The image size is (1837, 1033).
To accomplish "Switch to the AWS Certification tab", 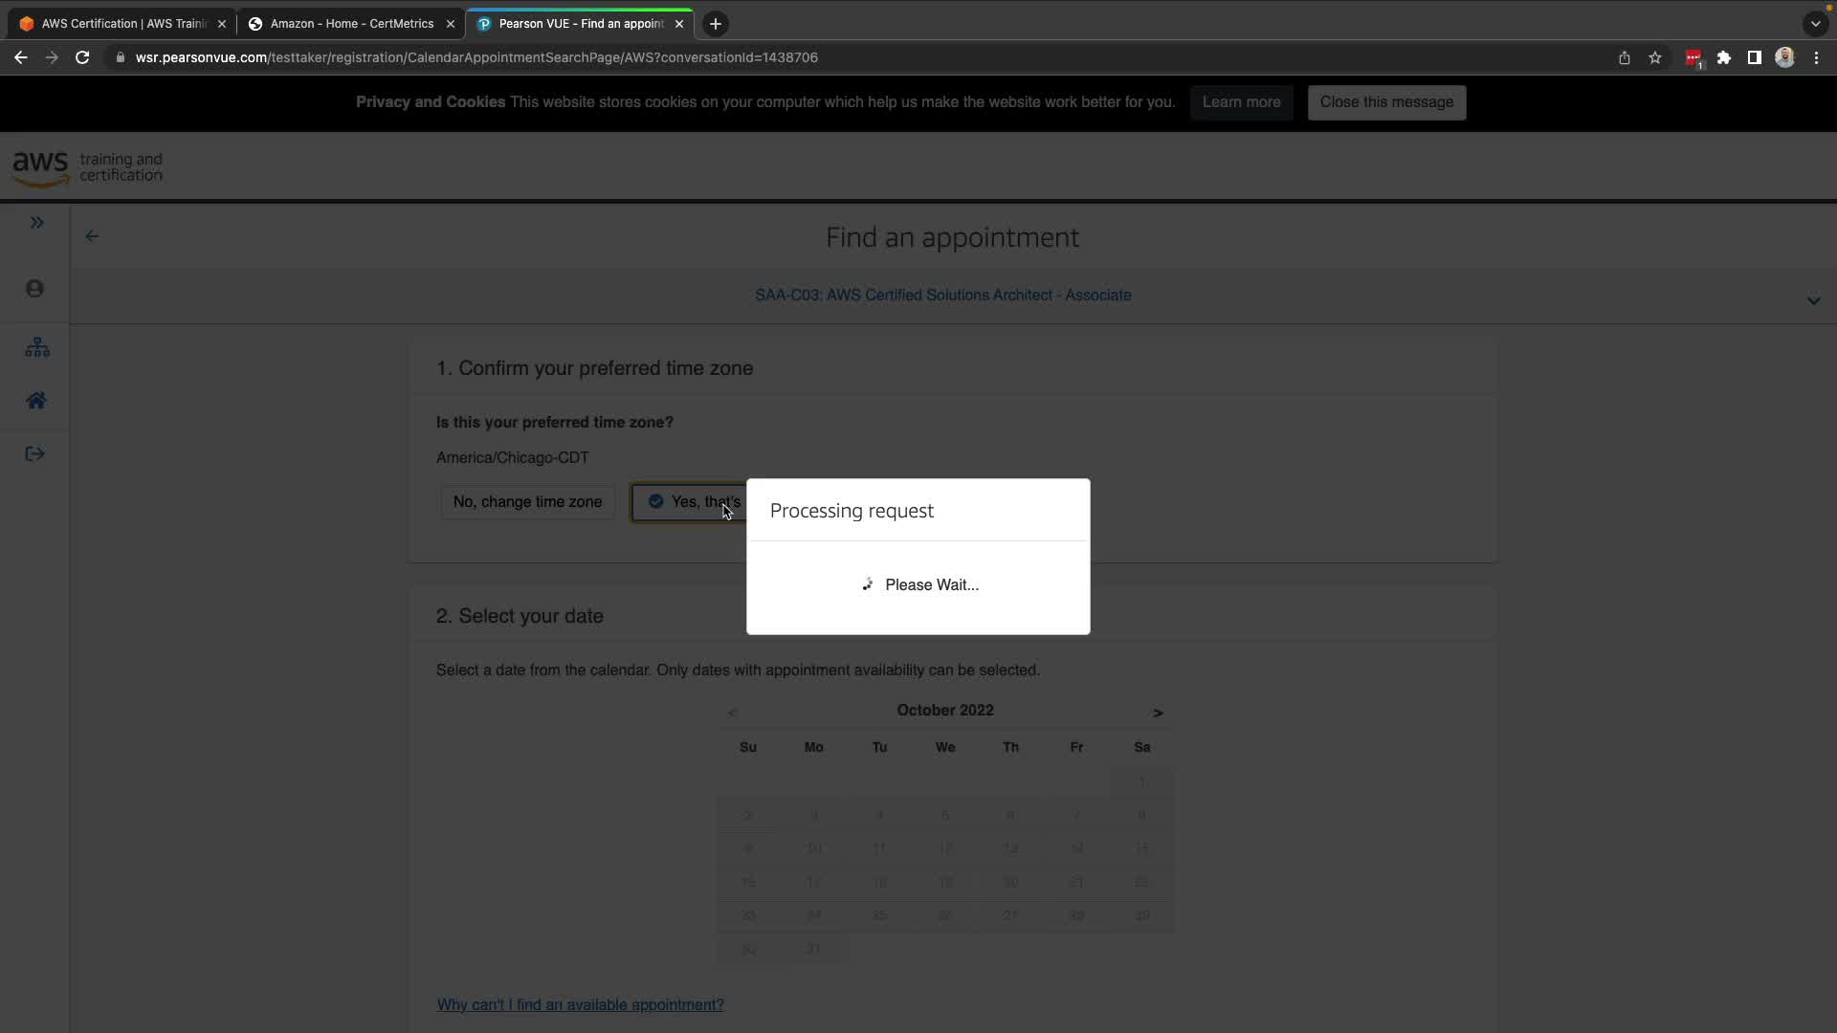I will point(122,24).
